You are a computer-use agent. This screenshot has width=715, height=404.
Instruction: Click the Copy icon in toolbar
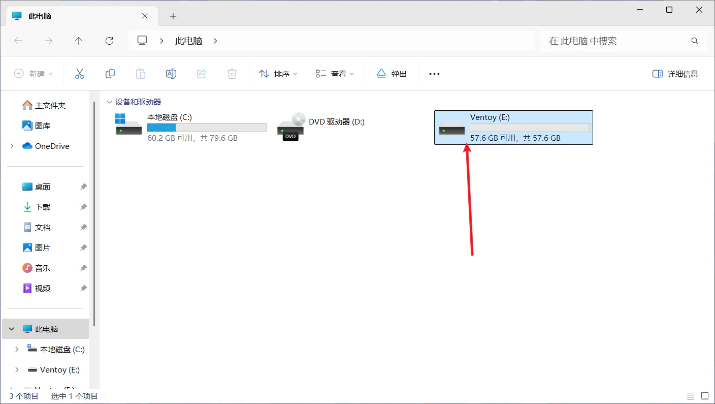(x=110, y=74)
